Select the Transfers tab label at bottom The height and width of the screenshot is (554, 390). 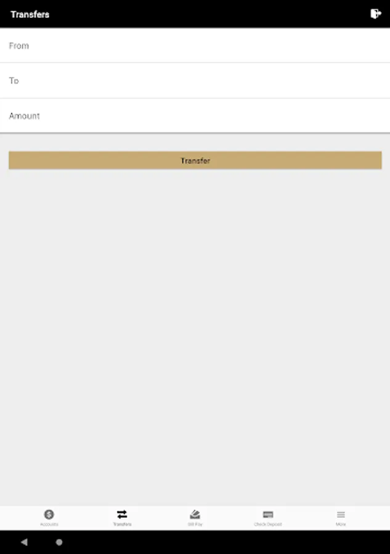pos(122,524)
